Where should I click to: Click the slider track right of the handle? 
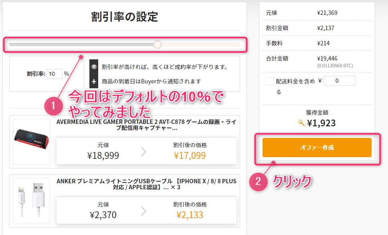[200, 44]
